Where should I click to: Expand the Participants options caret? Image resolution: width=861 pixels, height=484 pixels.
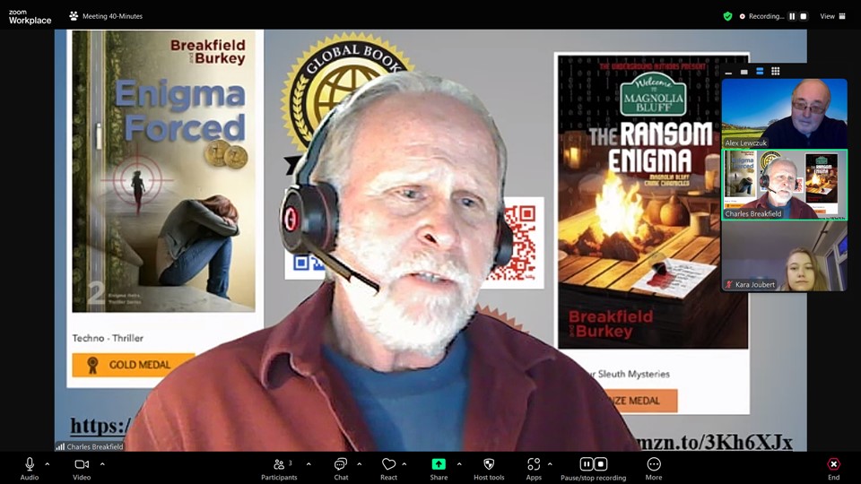pyautogui.click(x=309, y=464)
